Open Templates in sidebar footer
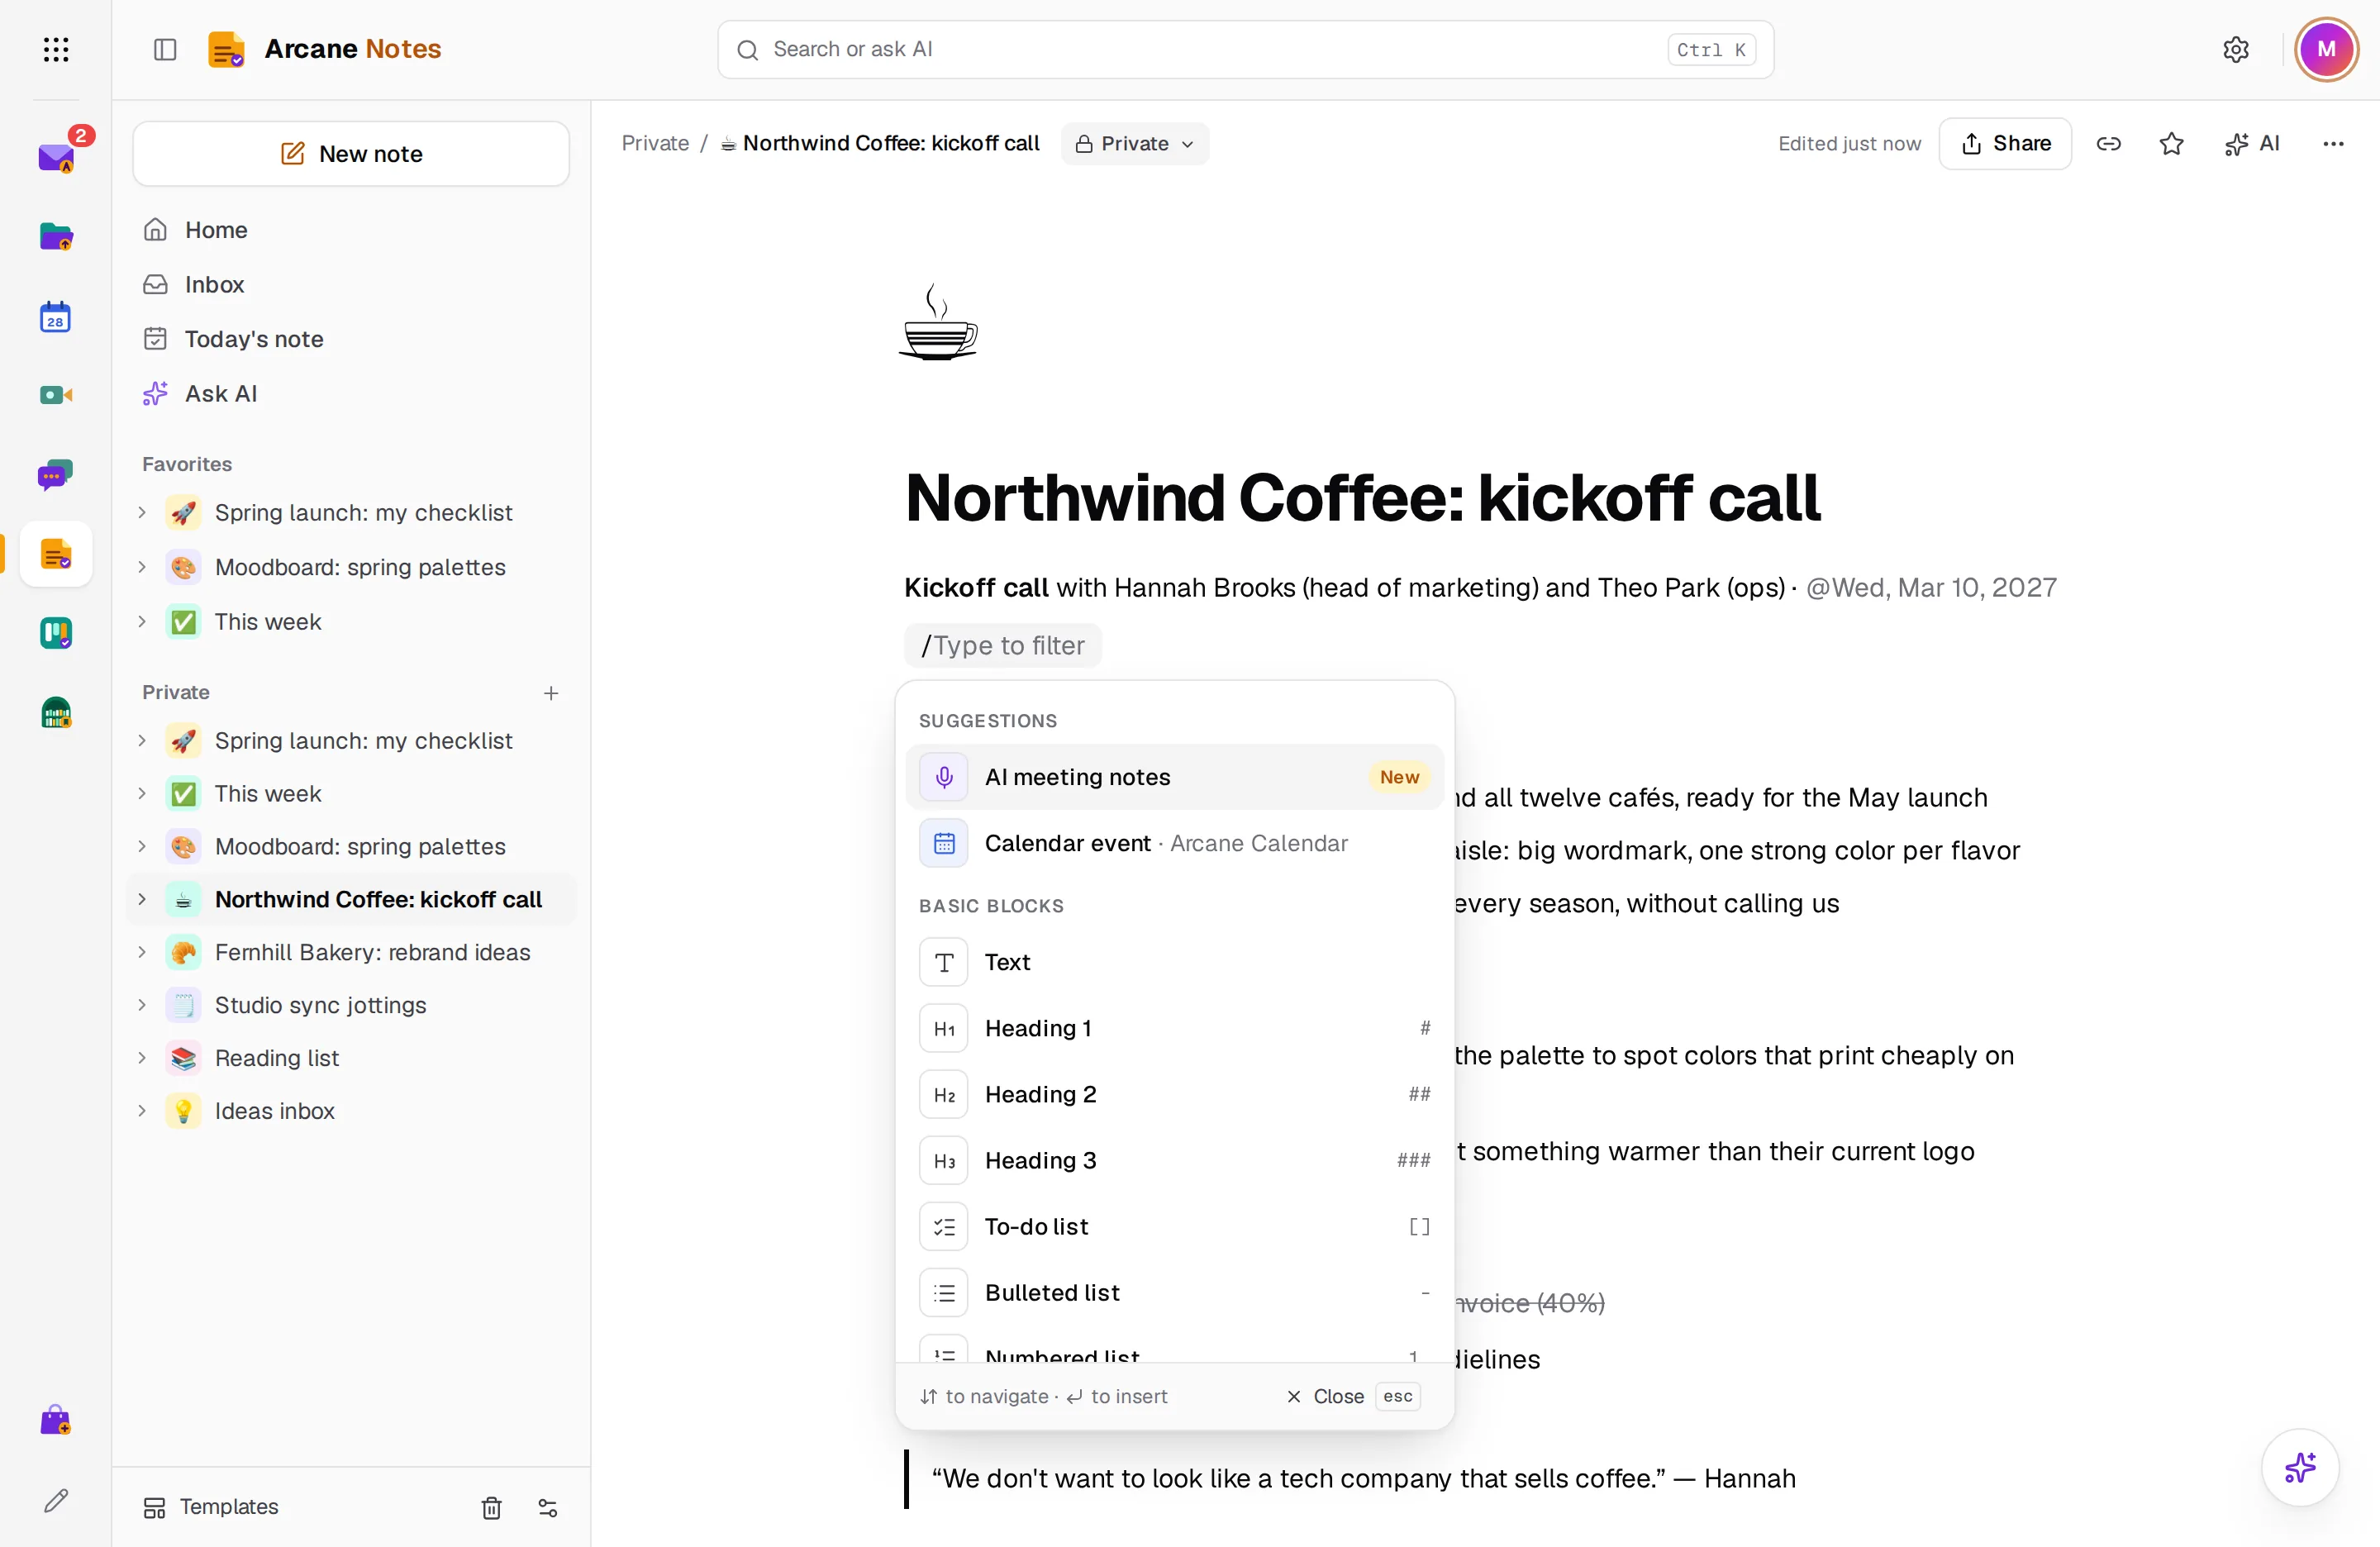This screenshot has width=2380, height=1547. click(210, 1507)
